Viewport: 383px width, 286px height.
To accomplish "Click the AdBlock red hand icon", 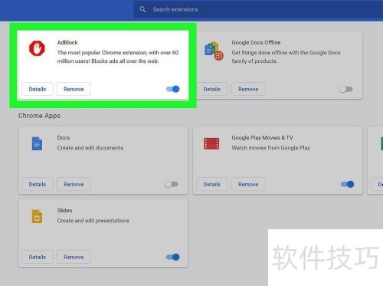I will (37, 48).
